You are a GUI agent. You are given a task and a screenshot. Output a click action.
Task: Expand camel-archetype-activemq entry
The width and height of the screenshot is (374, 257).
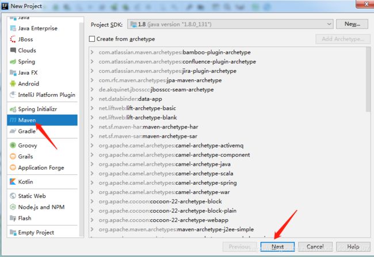click(x=92, y=145)
